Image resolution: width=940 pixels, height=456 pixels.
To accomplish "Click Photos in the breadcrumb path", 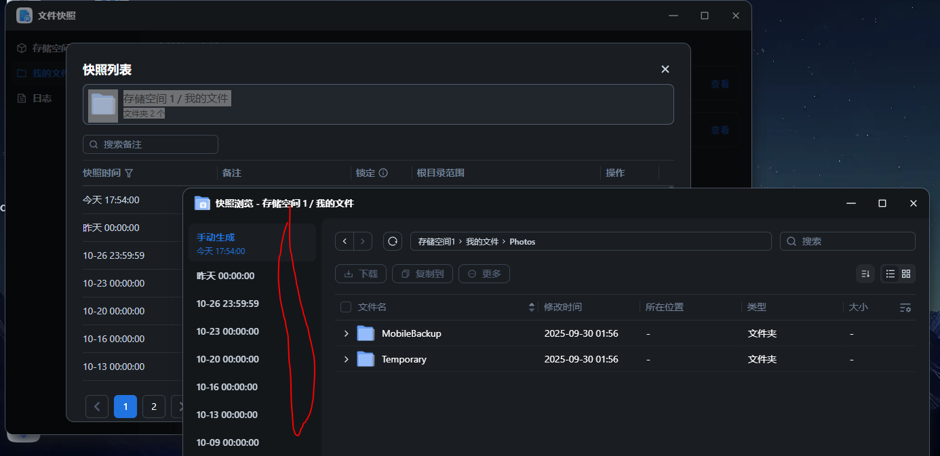I will click(x=522, y=241).
